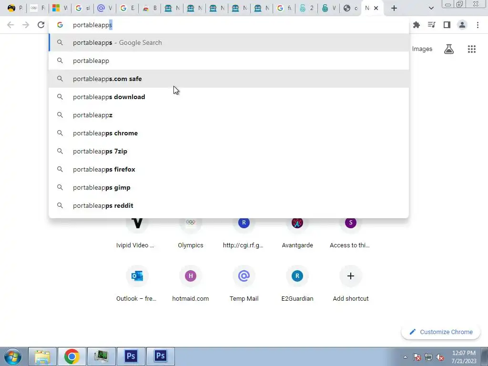
Task: Choose 'portableapps download' suggestion
Action: (229, 97)
